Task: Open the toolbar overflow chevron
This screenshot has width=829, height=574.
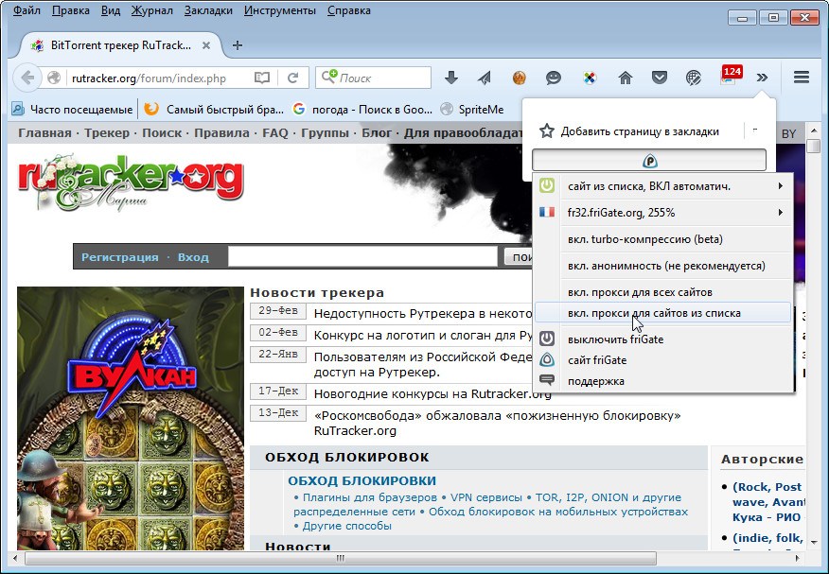Action: [x=762, y=78]
